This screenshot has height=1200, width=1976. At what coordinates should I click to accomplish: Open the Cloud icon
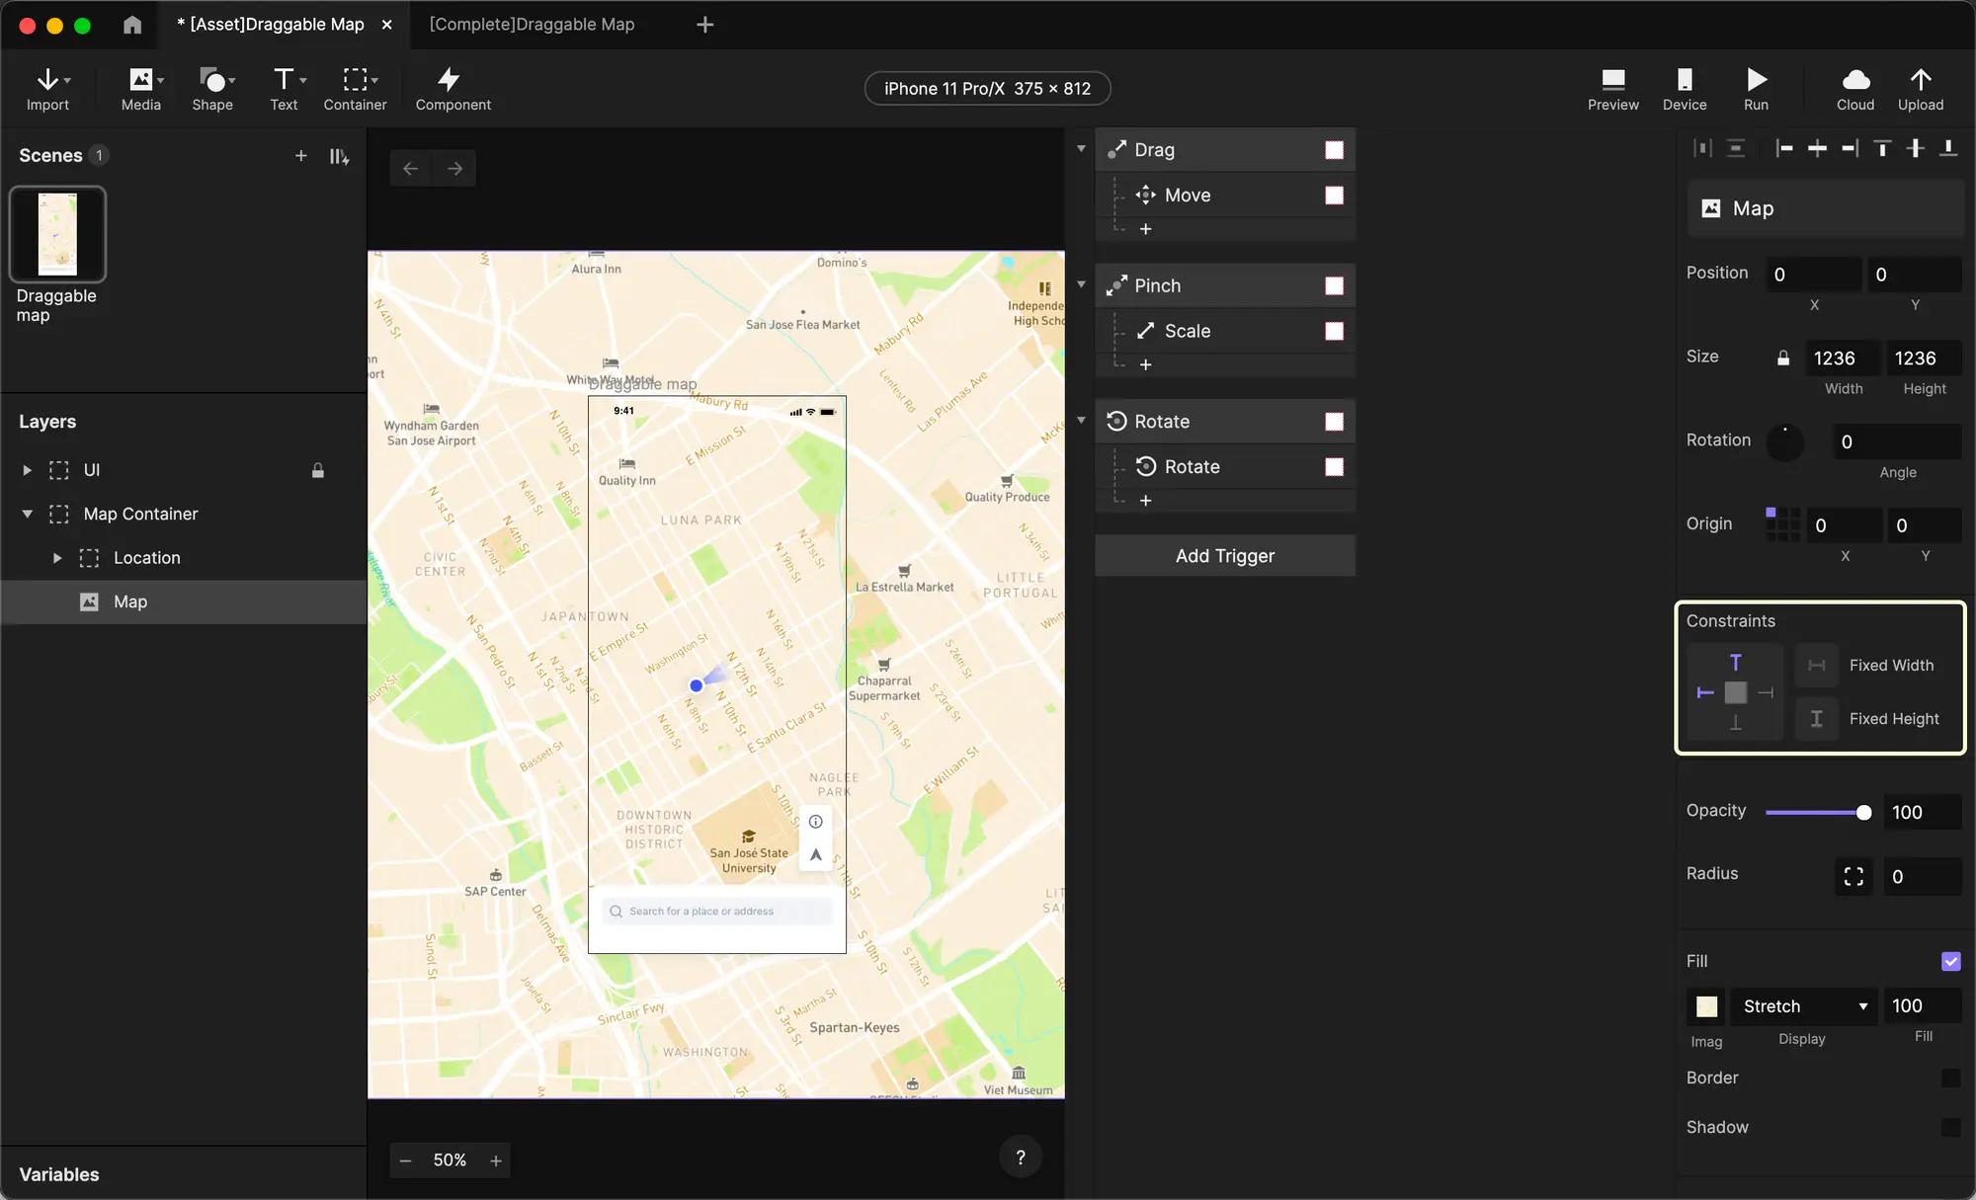(1854, 80)
